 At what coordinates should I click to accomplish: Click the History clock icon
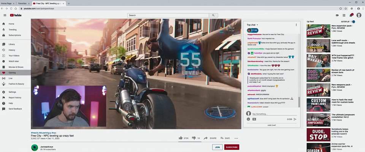[x=3, y=50]
